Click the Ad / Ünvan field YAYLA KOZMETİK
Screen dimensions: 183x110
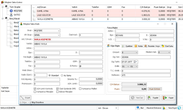68,39
